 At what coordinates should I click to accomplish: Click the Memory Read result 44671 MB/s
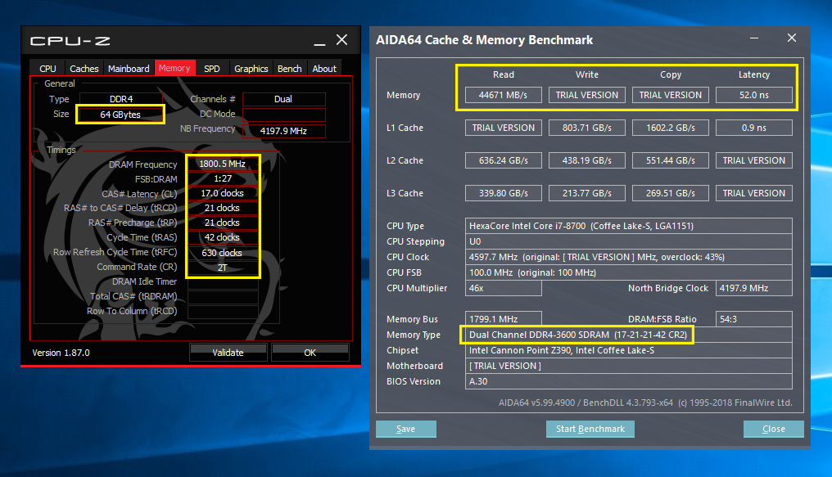(x=503, y=95)
